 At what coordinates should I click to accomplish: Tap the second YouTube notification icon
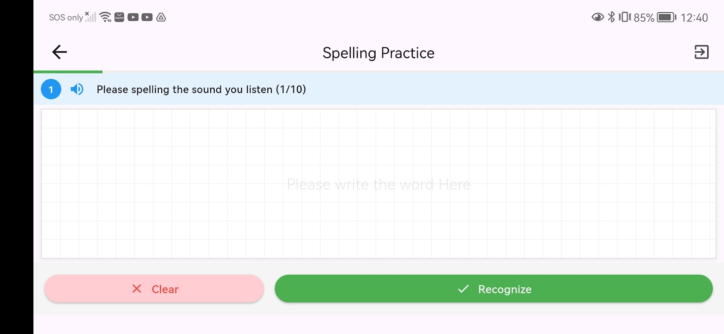pos(147,17)
